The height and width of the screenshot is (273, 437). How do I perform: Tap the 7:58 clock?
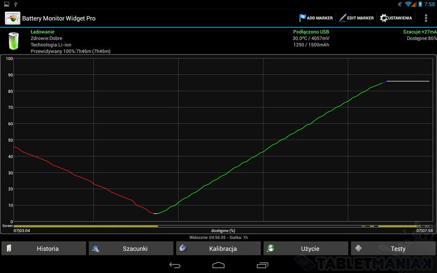coord(430,4)
